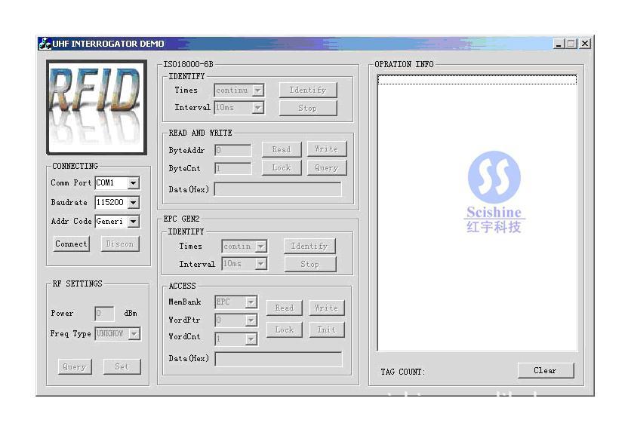Click the Power dBm input field
This screenshot has width=628, height=429.
[x=104, y=314]
